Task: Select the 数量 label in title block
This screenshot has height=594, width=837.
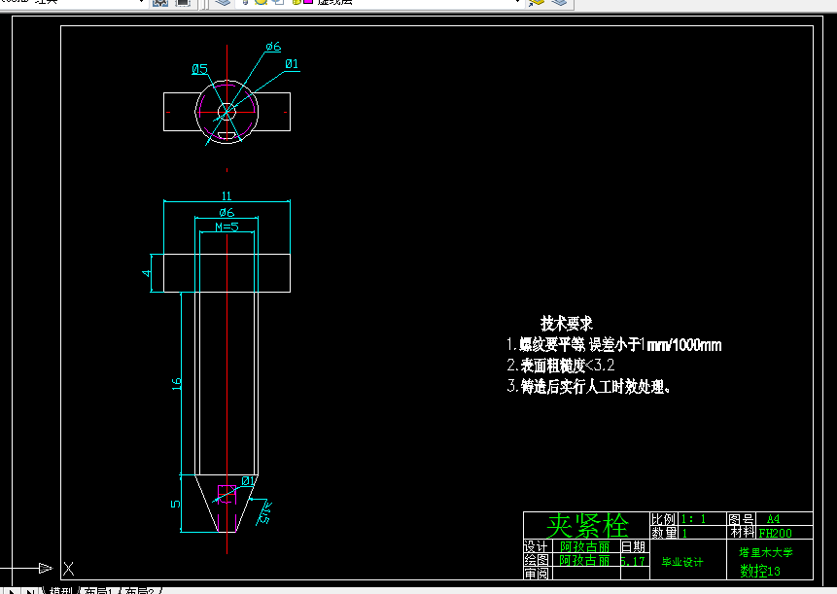Action: click(664, 533)
